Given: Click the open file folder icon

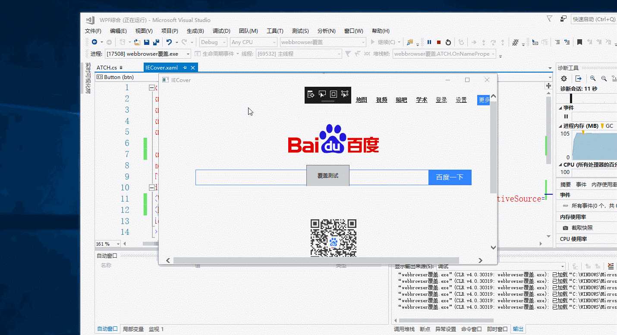Looking at the screenshot, I should [137, 42].
